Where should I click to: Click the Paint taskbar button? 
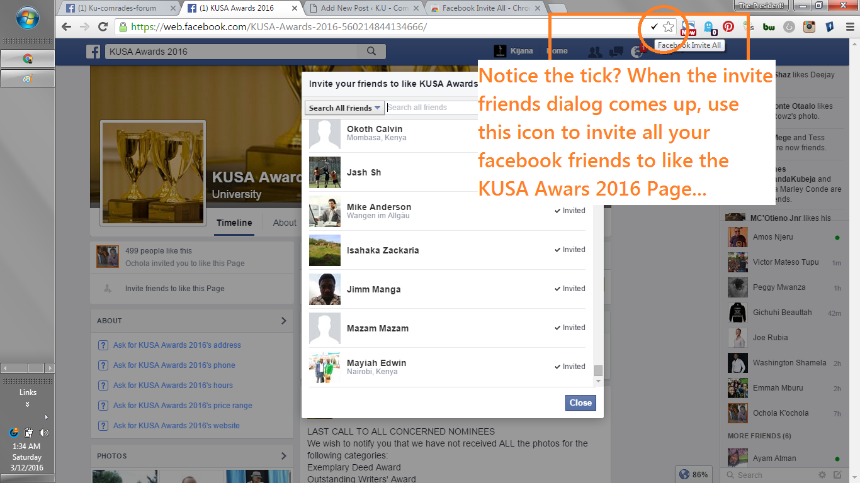[x=28, y=79]
